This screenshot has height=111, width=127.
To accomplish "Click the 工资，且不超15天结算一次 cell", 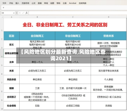I will (x=73, y=88).
